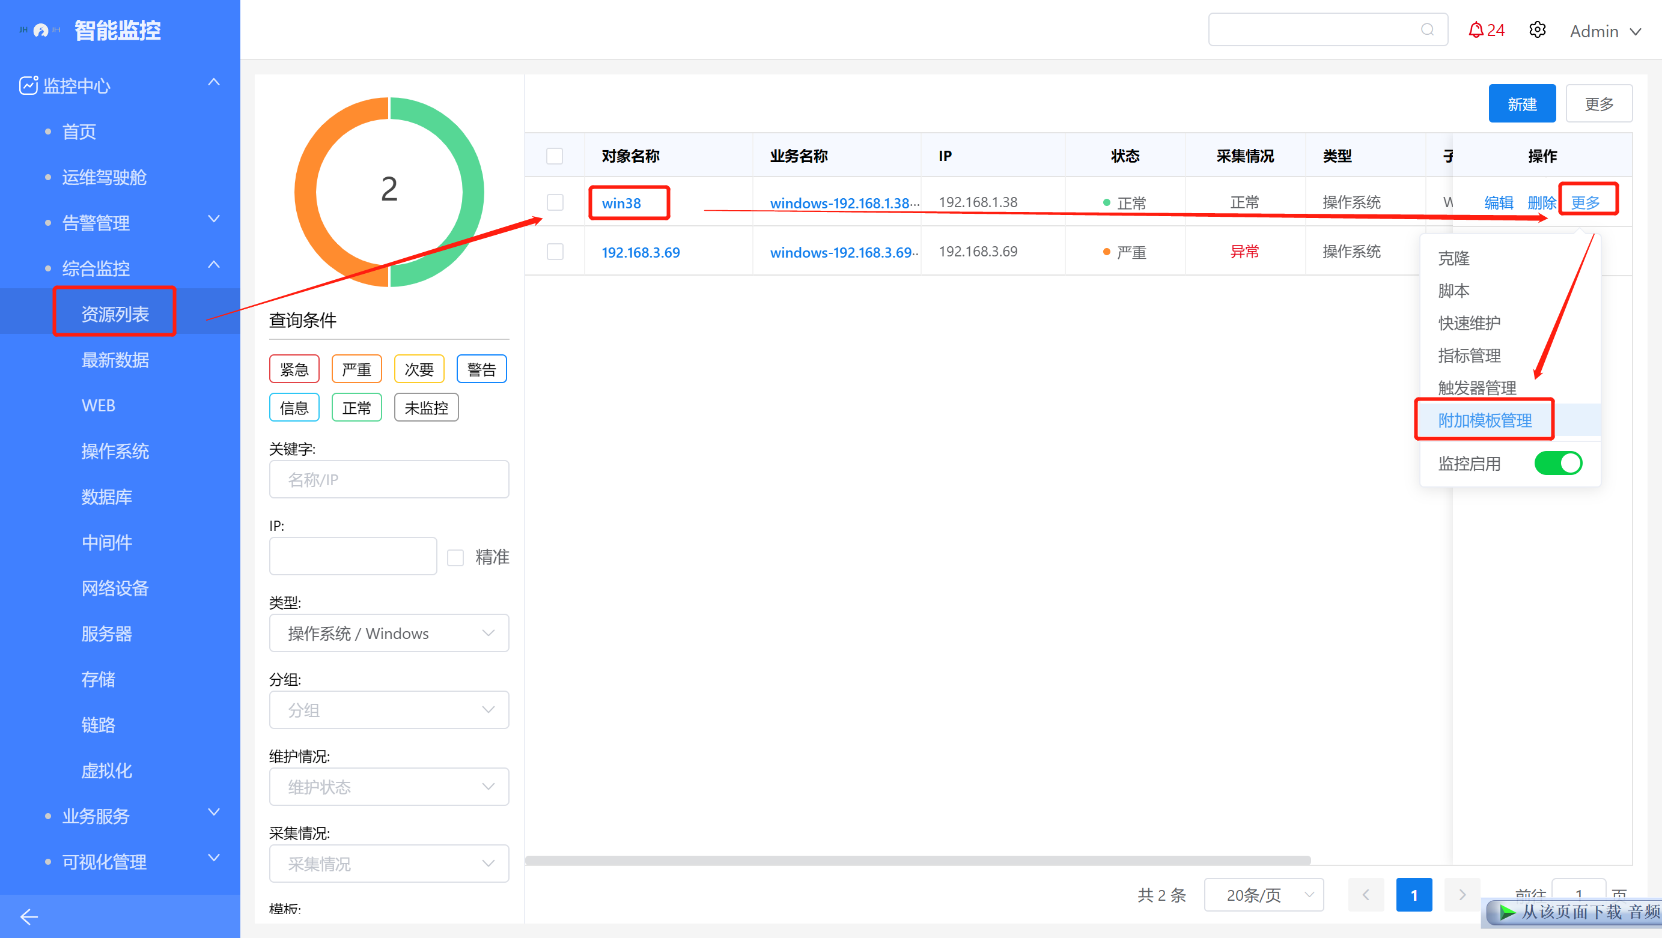1662x938 pixels.
Task: Expand the 告警管理 submenu
Action: click(214, 219)
